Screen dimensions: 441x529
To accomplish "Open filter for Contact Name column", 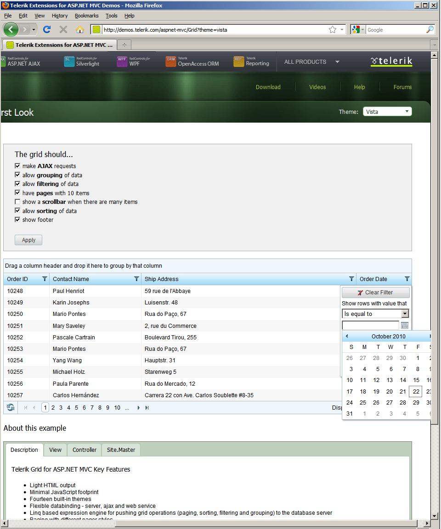I will click(136, 279).
